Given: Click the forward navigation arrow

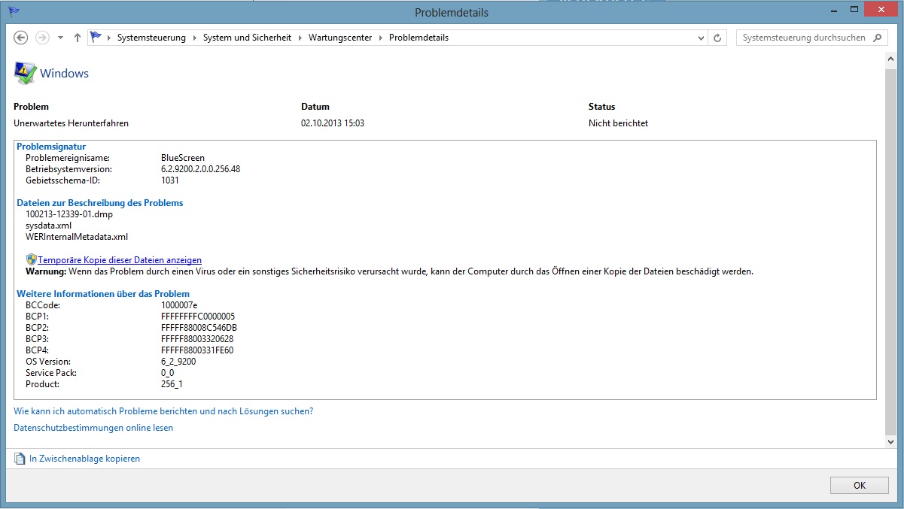Looking at the screenshot, I should [x=43, y=38].
